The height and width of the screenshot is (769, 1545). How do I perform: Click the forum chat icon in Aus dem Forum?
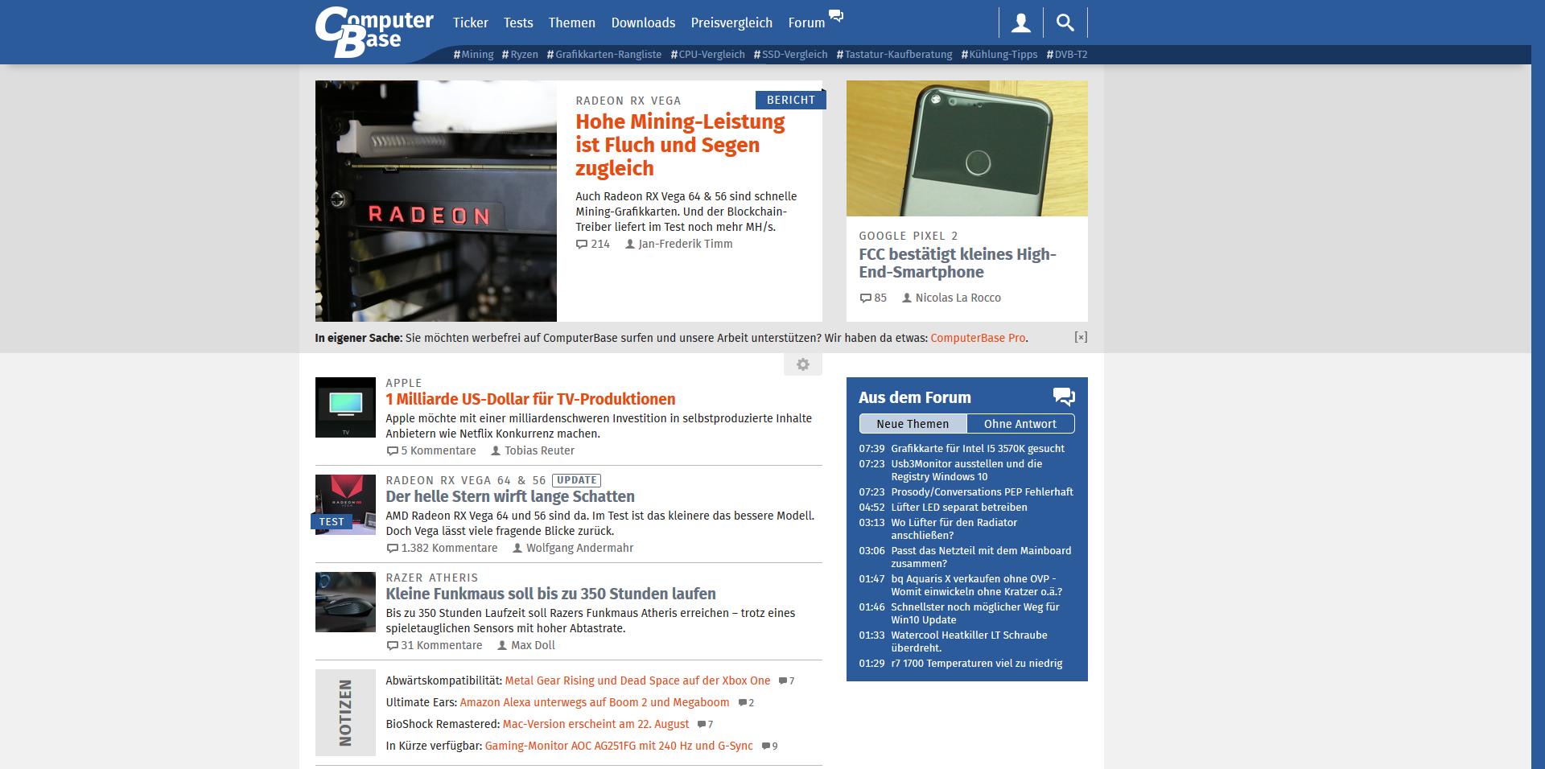click(1064, 397)
